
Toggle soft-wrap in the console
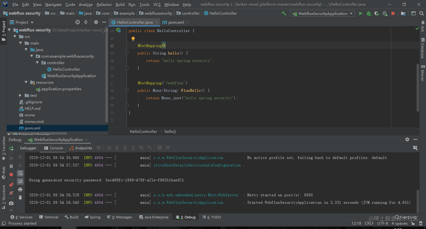[x=20, y=173]
